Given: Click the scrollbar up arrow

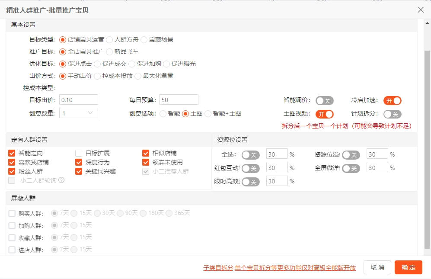Looking at the screenshot, I should (x=427, y=23).
